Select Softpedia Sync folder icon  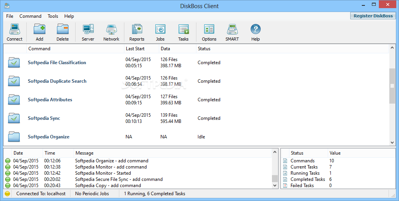click(x=14, y=118)
